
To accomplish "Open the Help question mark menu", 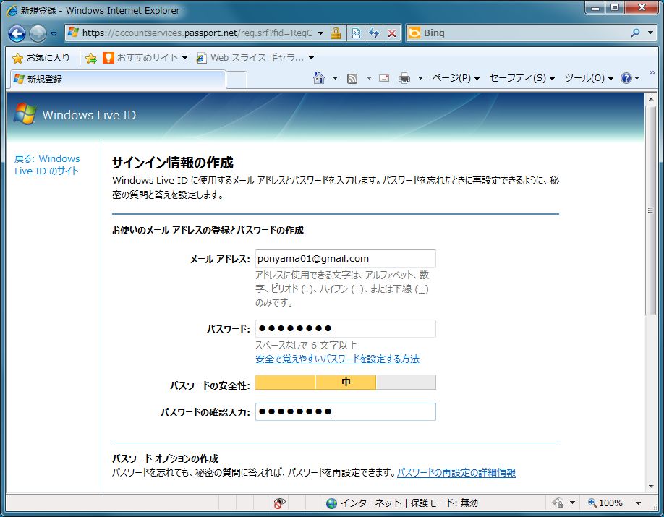I will [630, 78].
